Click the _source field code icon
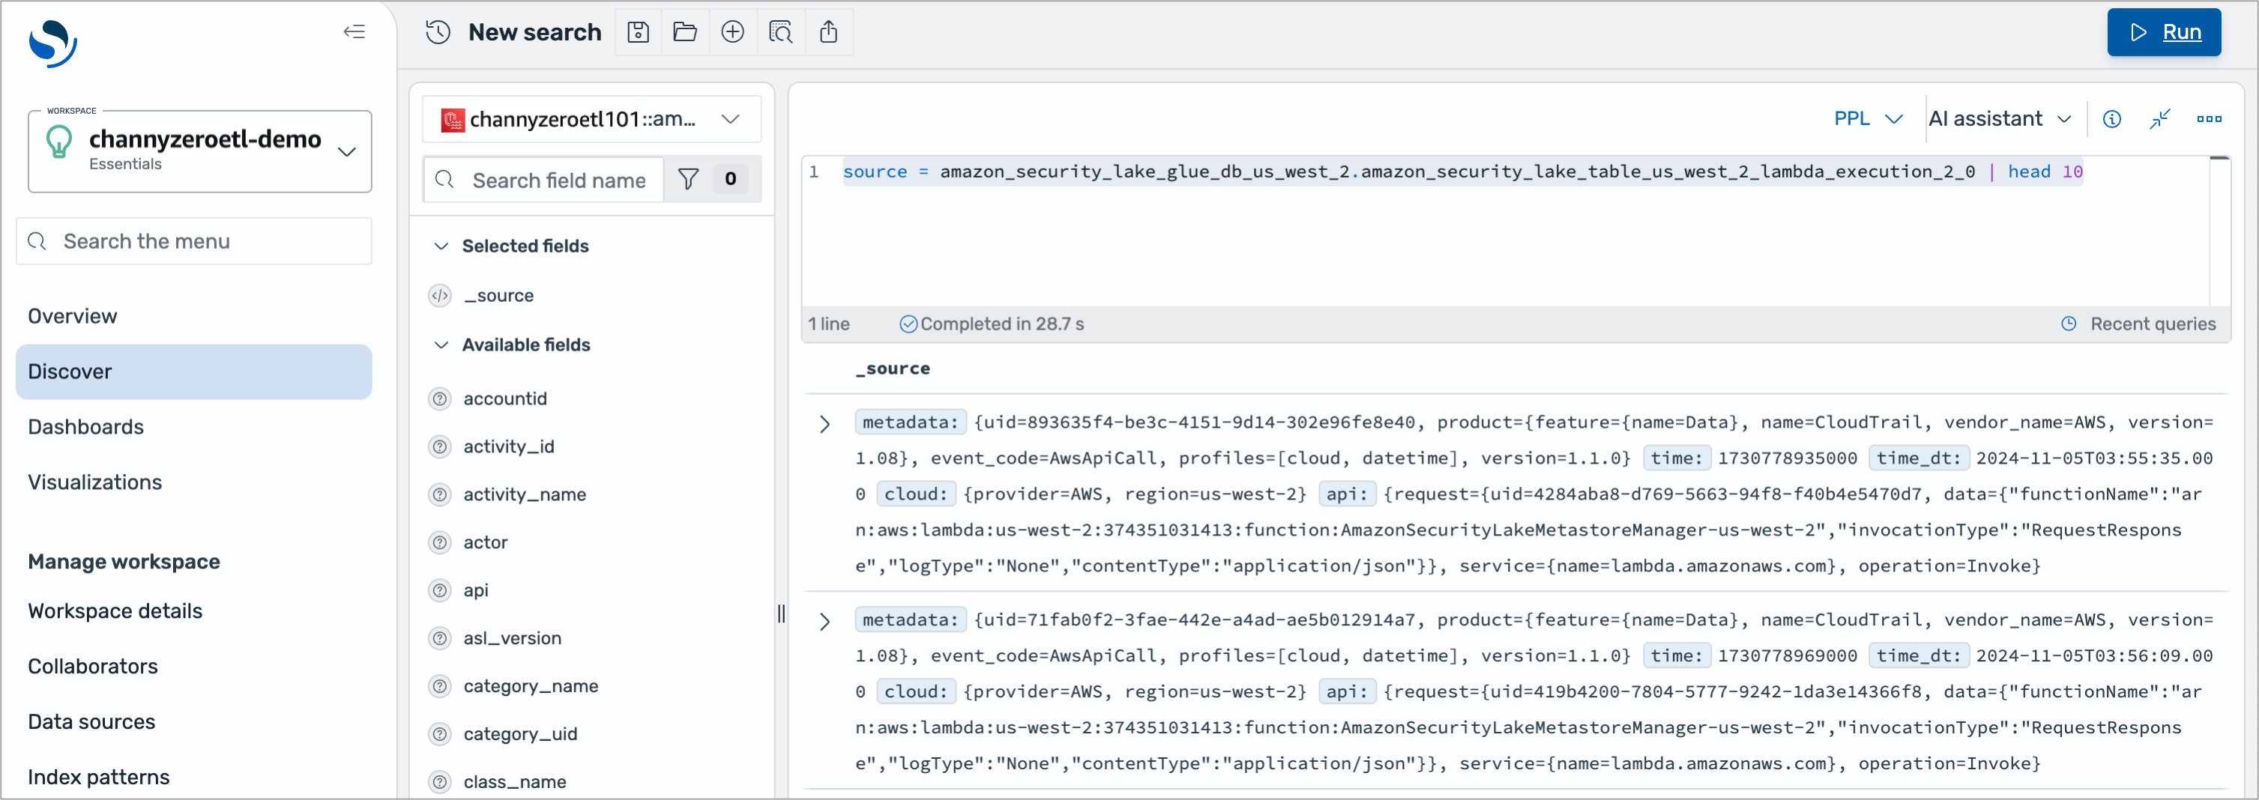This screenshot has width=2259, height=800. tap(440, 296)
